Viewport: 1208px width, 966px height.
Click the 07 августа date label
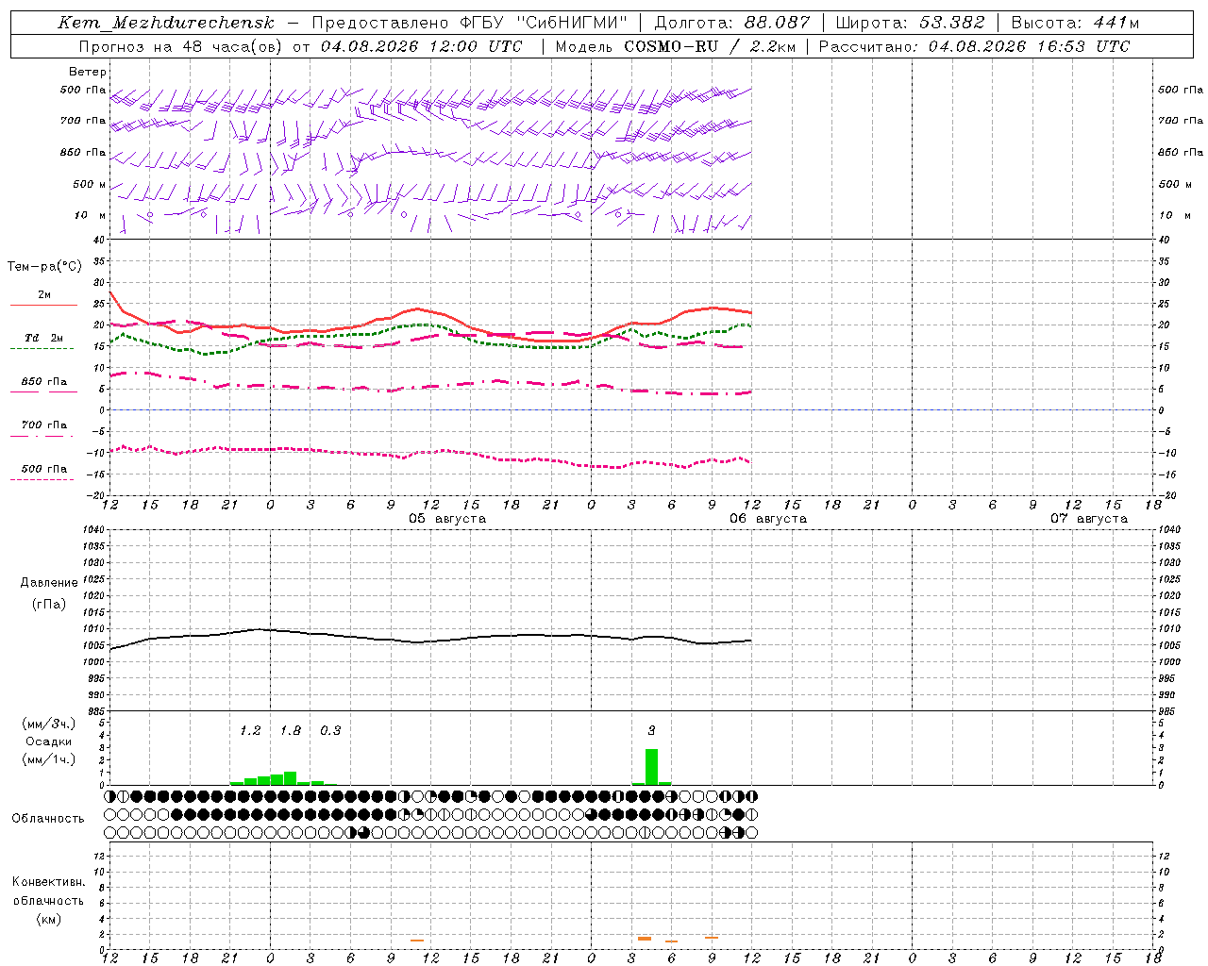pyautogui.click(x=1089, y=519)
